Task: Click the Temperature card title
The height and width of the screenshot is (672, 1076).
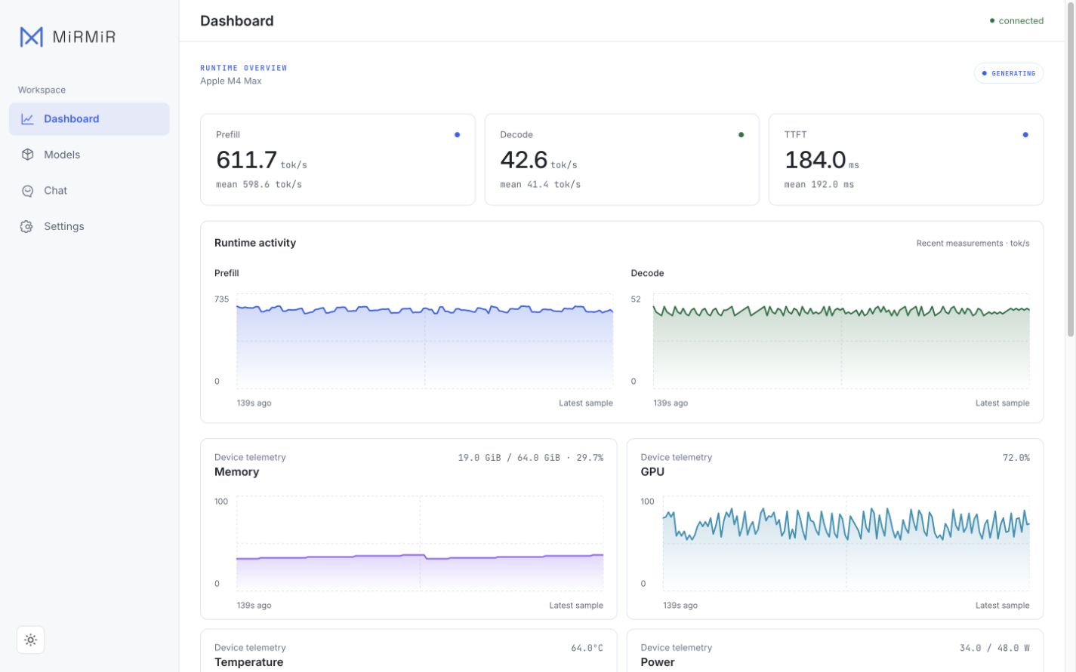Action: (249, 662)
